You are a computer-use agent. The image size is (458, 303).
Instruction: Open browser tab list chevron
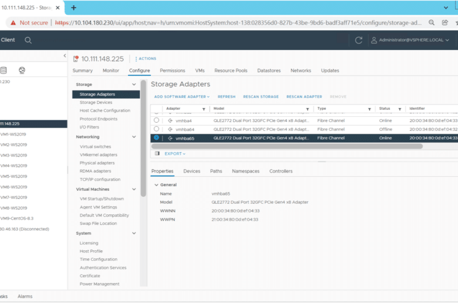pyautogui.click(x=446, y=8)
